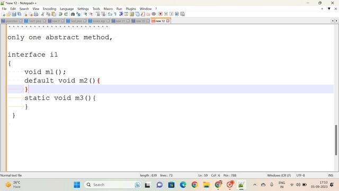Click the Open file toolbar icon

[8, 14]
